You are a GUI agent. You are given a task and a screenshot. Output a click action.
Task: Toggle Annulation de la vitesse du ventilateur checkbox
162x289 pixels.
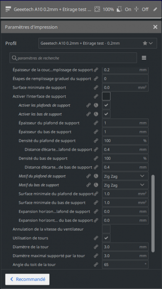106,229
